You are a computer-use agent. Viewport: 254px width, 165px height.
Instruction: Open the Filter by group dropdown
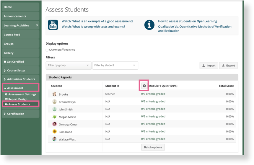pos(69,65)
